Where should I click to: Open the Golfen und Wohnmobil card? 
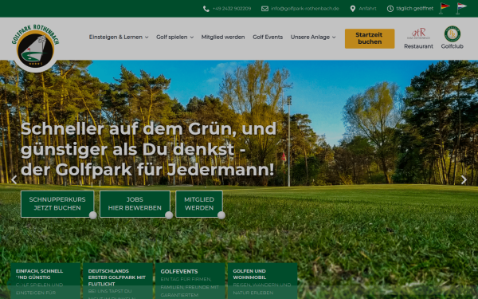point(262,281)
